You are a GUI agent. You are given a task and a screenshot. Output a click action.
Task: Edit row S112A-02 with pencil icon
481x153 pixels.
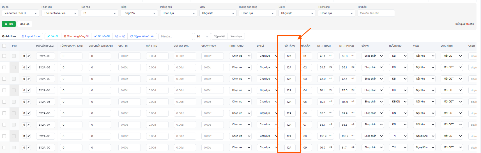click(x=29, y=68)
